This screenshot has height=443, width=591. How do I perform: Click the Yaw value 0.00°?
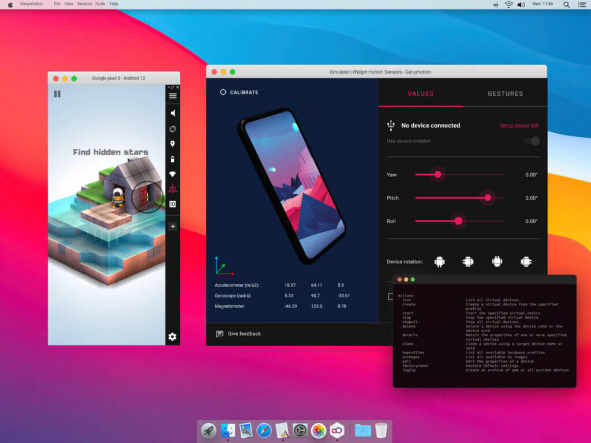[532, 175]
